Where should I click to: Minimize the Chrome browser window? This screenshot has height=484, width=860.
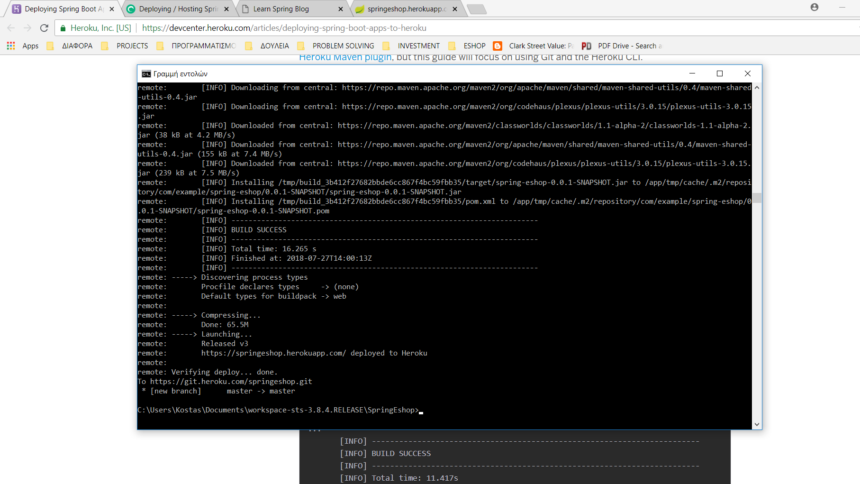(x=842, y=7)
